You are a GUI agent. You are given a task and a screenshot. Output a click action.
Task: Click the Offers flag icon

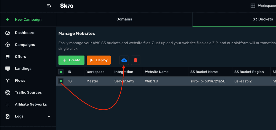click(7, 57)
